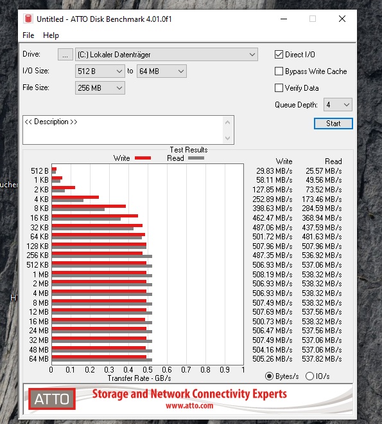Image resolution: width=382 pixels, height=424 pixels.
Task: Click the 12 MB row label
Action: point(39,312)
